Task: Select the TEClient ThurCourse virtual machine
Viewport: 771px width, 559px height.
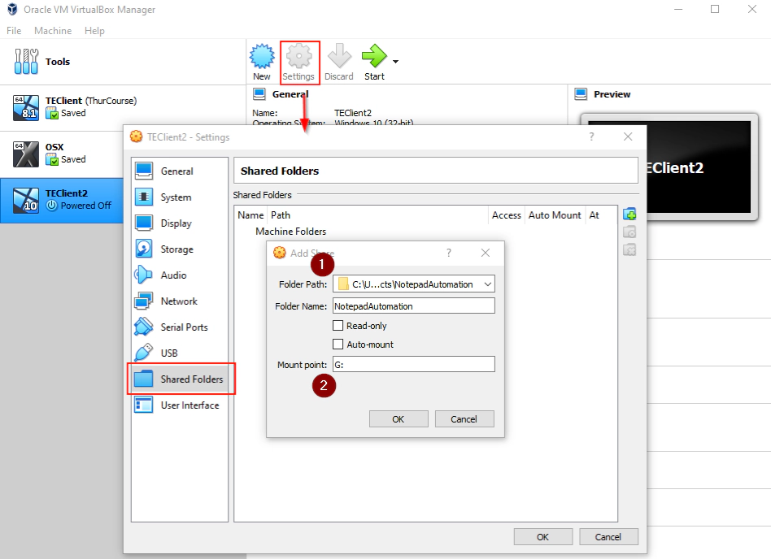Action: coord(89,106)
